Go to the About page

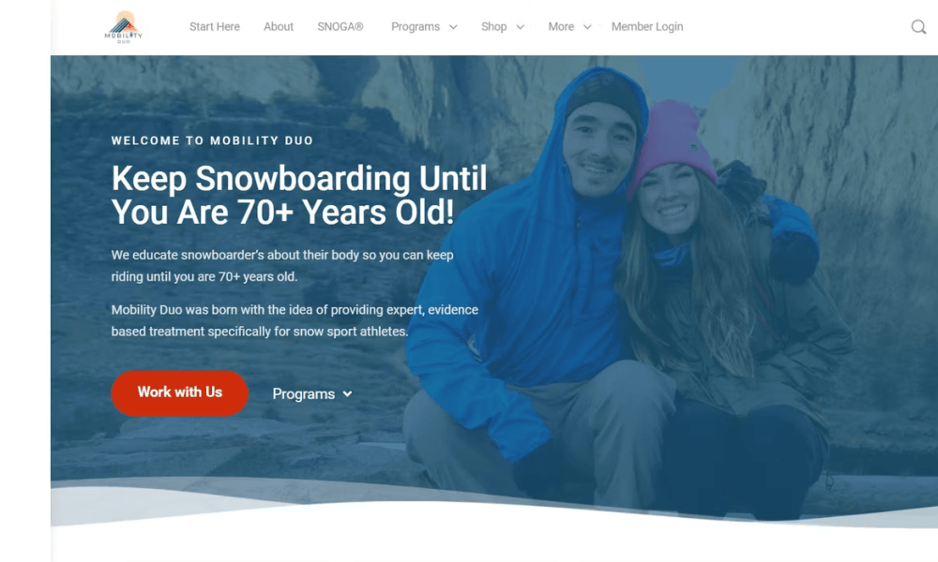point(279,27)
